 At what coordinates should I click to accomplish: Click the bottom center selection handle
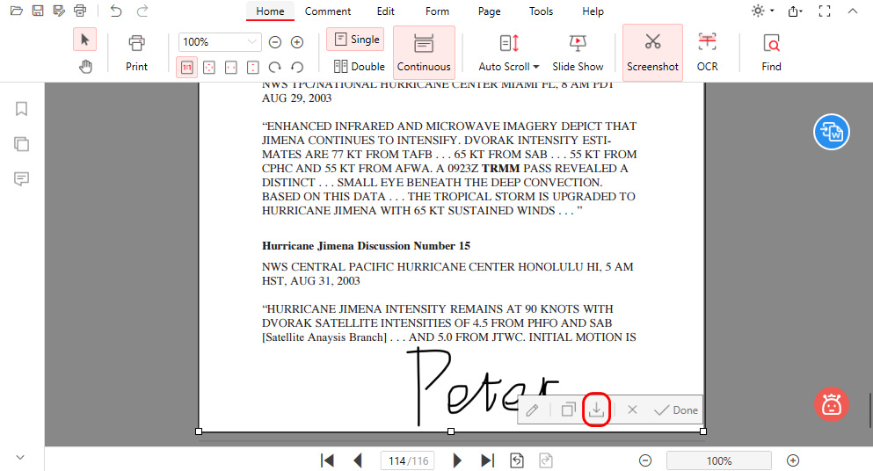(451, 431)
